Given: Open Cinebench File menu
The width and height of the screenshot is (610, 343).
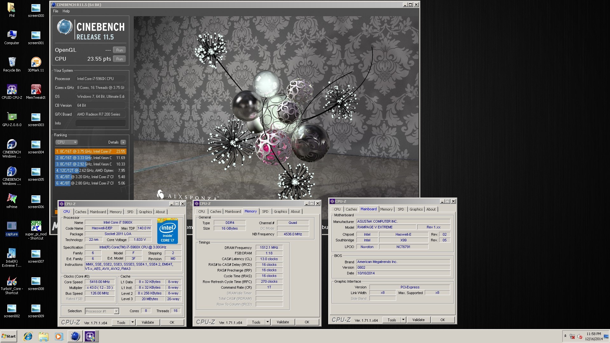Looking at the screenshot, I should 56,11.
